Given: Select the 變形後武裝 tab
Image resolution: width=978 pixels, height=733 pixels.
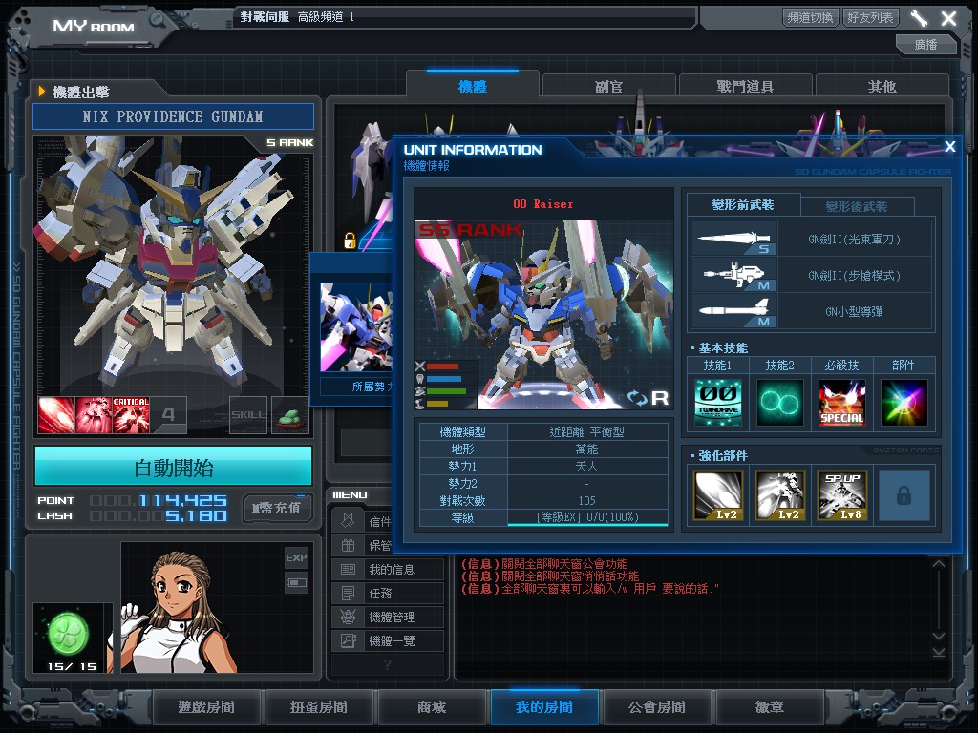Looking at the screenshot, I should 857,206.
